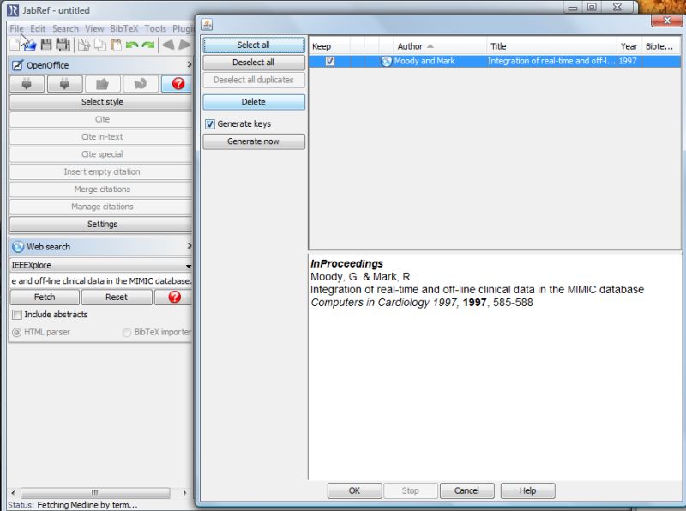Click the save all multiple-floppy icon
686x511 pixels.
[63, 45]
